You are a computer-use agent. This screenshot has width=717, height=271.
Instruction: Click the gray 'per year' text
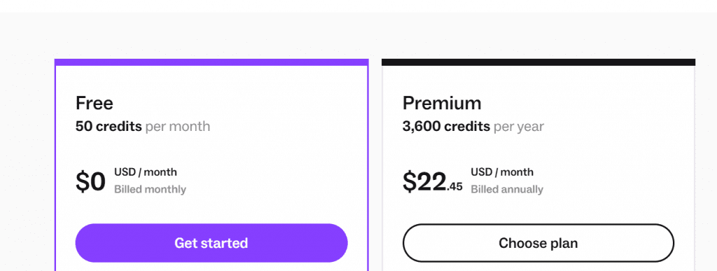(519, 127)
